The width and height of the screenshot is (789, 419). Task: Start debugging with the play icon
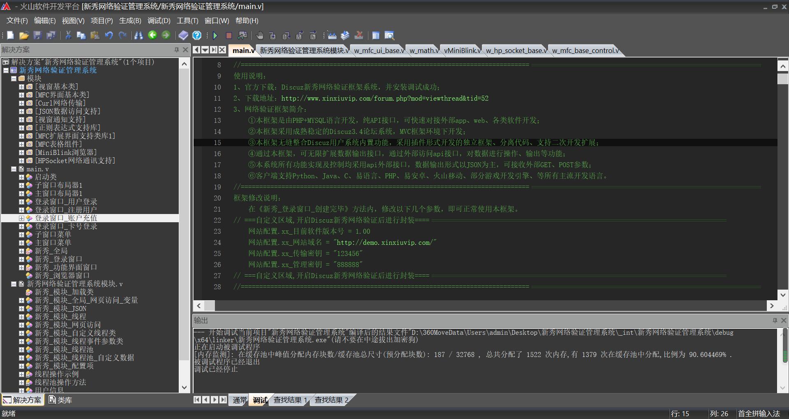coord(215,35)
